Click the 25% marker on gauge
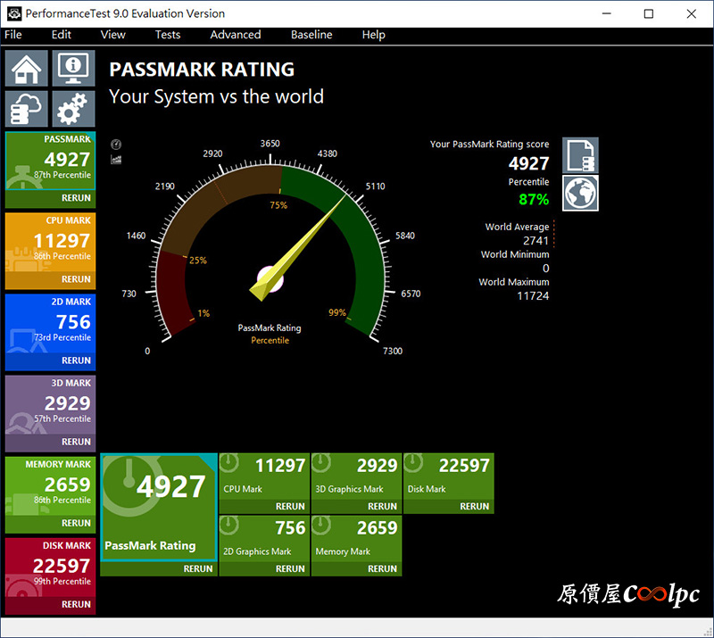 tap(197, 261)
